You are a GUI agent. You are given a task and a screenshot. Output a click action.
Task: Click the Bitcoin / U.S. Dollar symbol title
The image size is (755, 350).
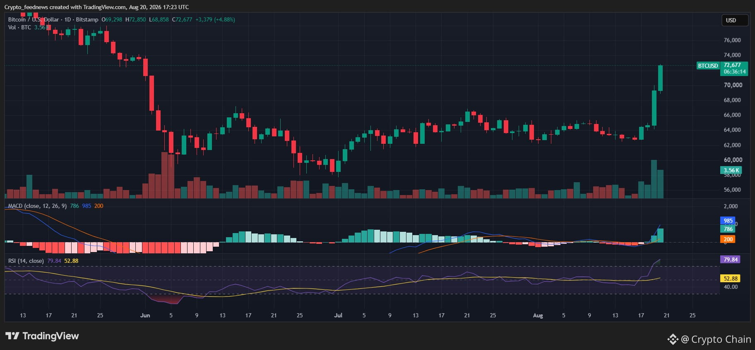(53, 19)
